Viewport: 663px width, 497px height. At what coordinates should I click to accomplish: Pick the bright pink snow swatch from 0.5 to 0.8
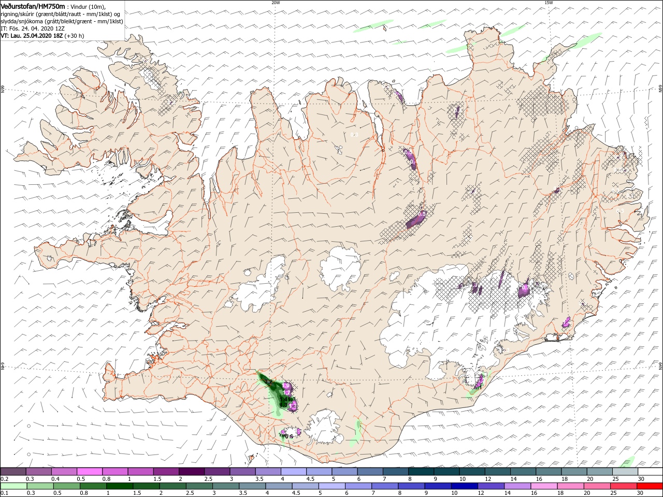coord(89,472)
